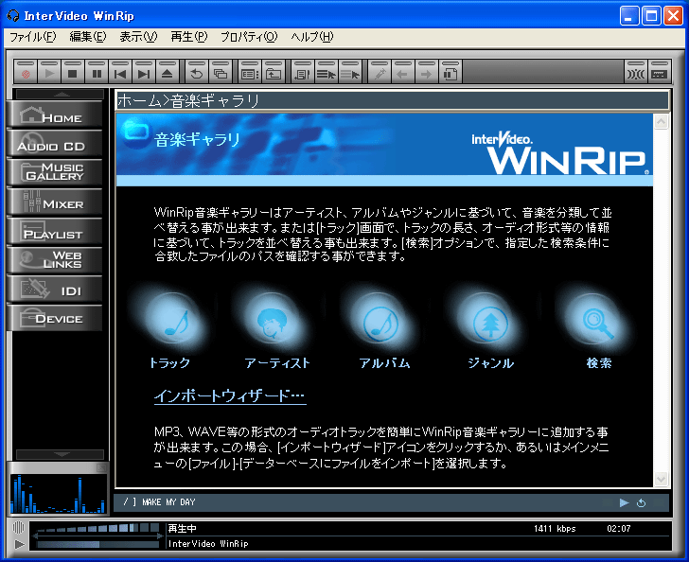Pause the track with the Pause button
The image size is (689, 562).
pyautogui.click(x=97, y=72)
